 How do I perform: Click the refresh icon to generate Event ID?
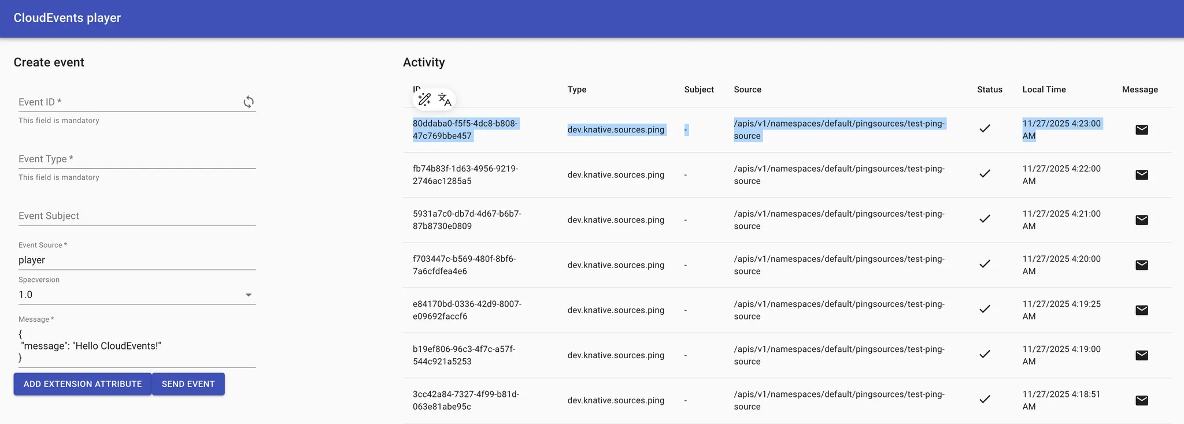[x=249, y=102]
